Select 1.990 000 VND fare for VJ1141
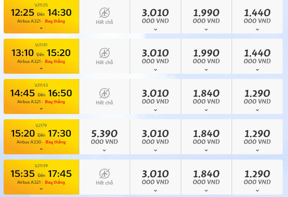The image size is (288, 197). [x=206, y=56]
